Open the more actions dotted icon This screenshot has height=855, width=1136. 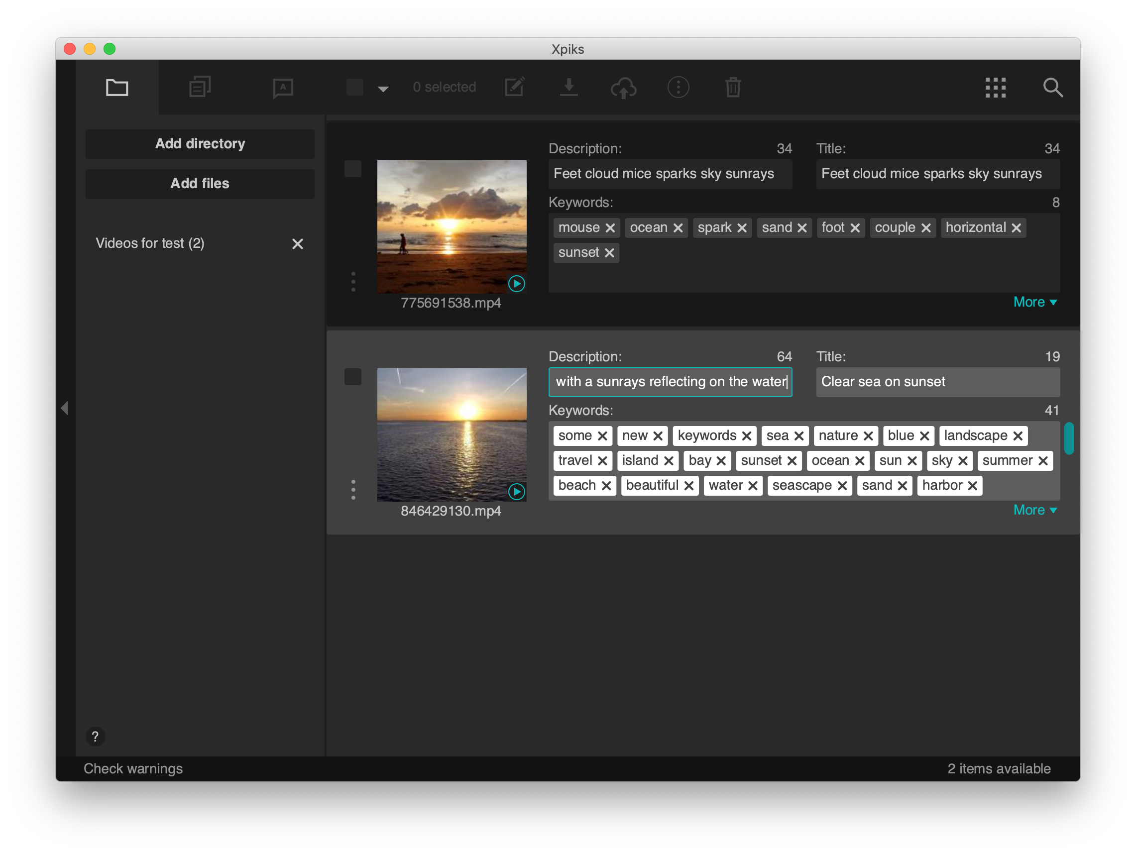[x=678, y=87]
